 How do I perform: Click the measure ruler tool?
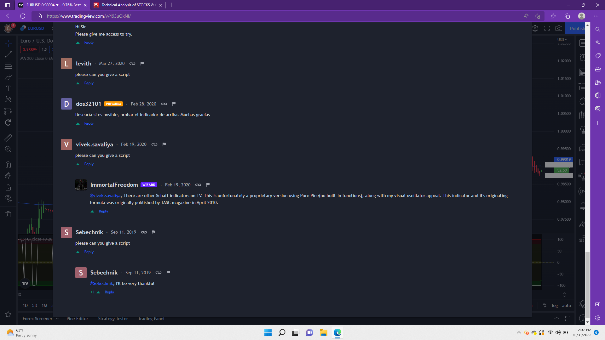click(8, 138)
